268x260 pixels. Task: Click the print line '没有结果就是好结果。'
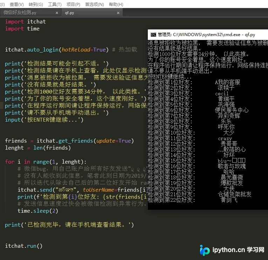pos(50,84)
